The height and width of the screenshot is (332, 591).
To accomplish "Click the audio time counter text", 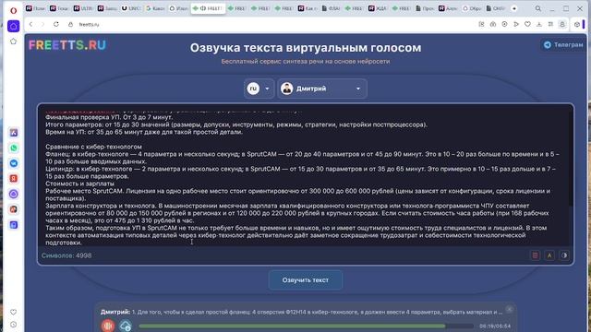I will tap(495, 326).
